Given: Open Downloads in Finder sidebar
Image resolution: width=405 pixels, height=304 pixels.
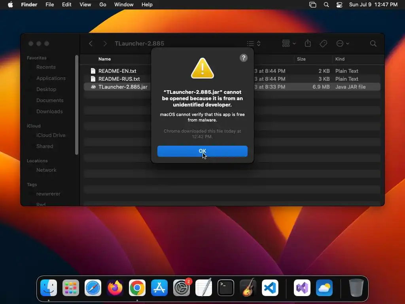Looking at the screenshot, I should coord(49,111).
